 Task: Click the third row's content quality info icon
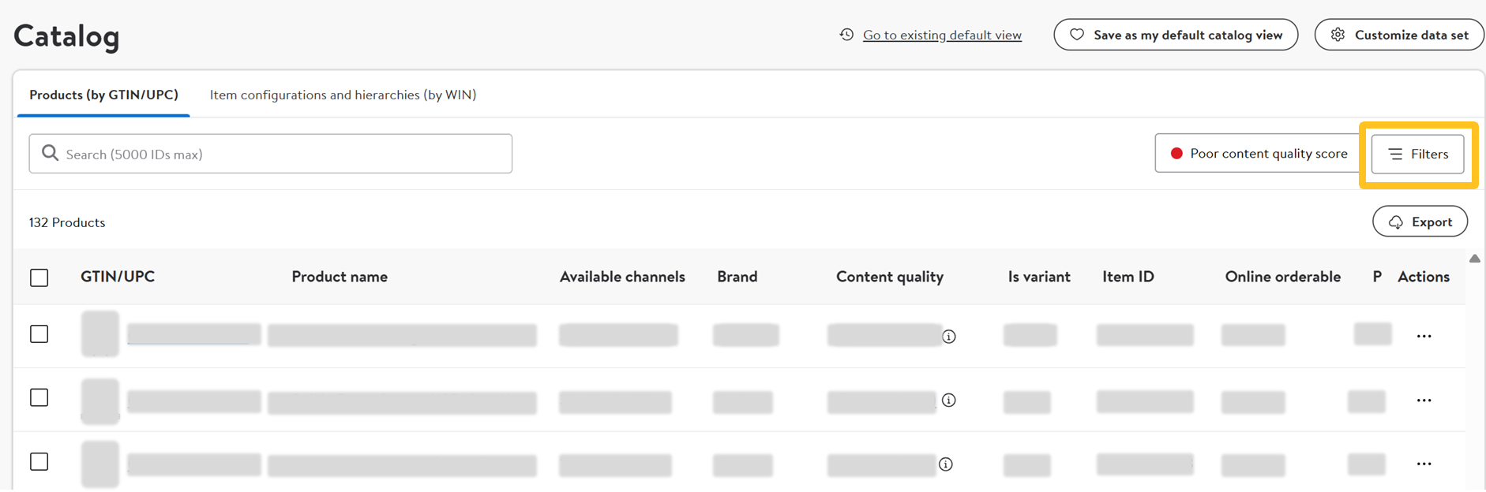coord(946,464)
